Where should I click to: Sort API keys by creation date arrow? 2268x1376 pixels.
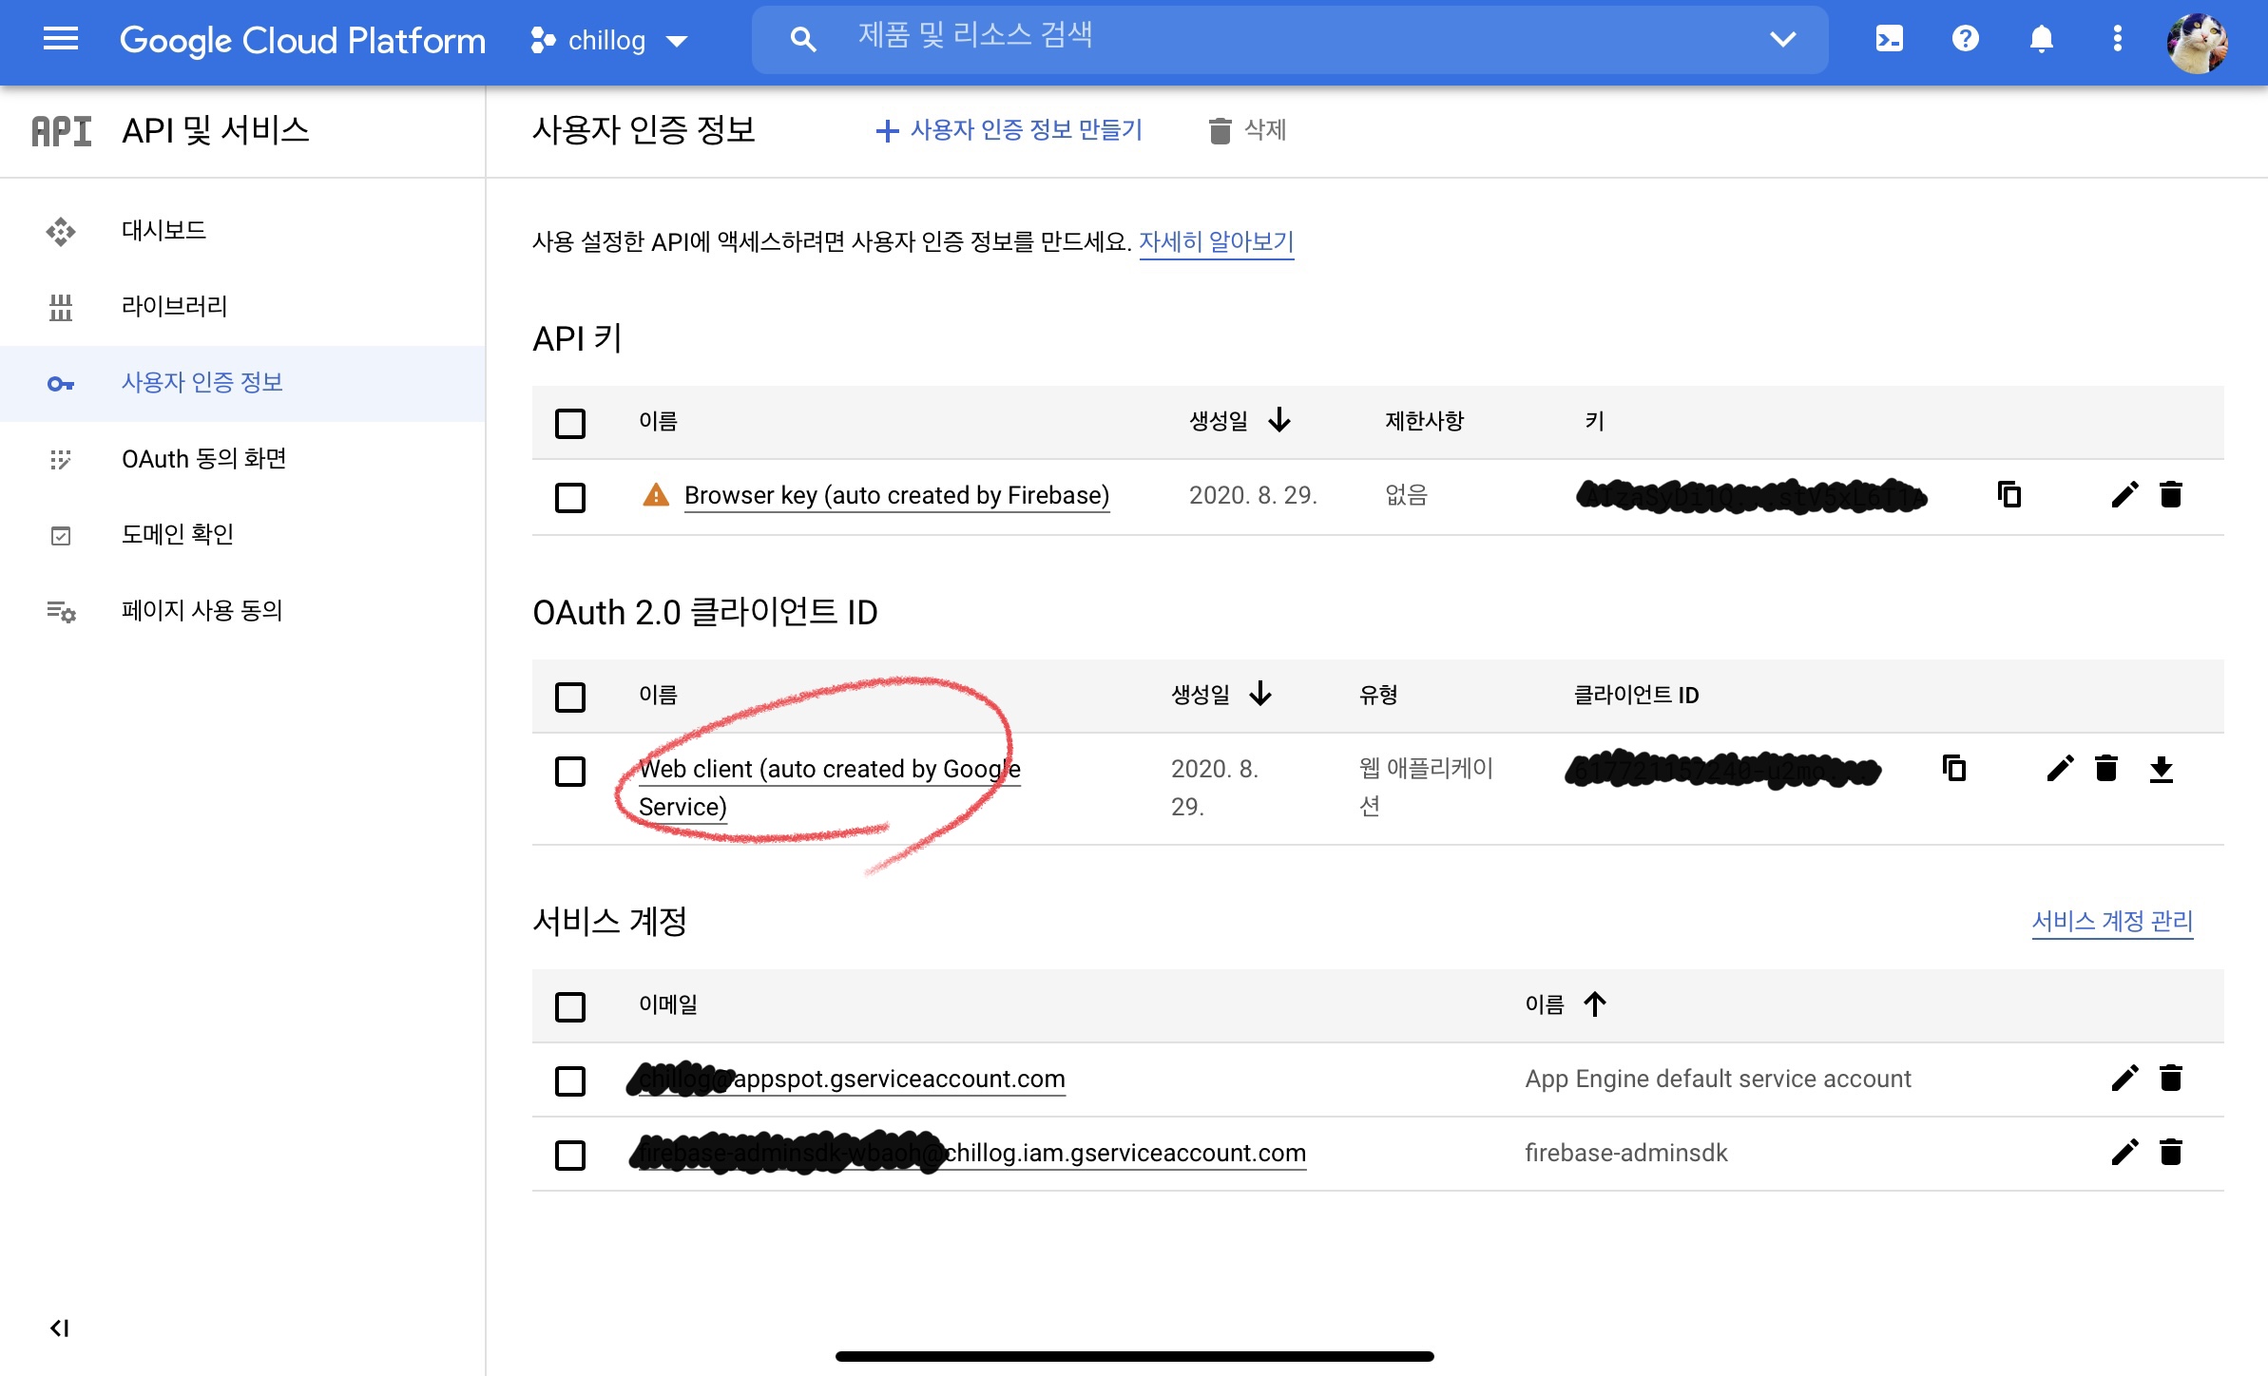(x=1279, y=420)
